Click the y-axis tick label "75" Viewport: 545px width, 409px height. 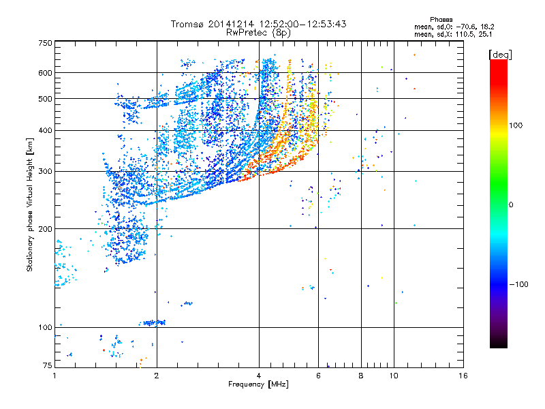point(48,365)
